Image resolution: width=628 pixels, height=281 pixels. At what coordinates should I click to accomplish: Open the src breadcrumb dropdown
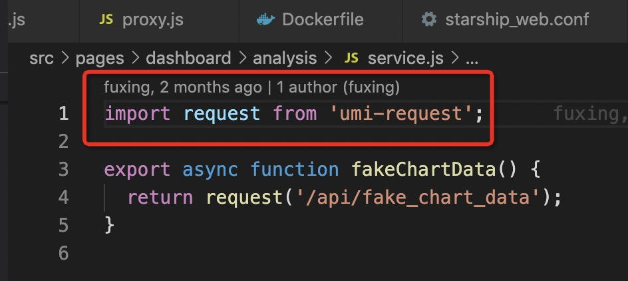click(x=41, y=59)
